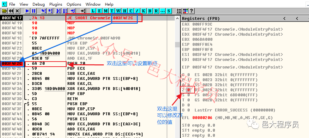Show References with the R button
Image resolution: width=309 pixels, height=138 pixels.
tap(156, 11)
